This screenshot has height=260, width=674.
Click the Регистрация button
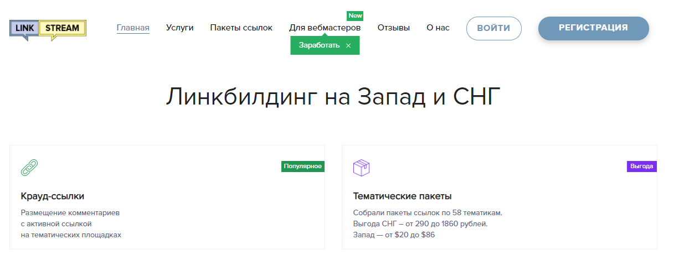tap(593, 28)
